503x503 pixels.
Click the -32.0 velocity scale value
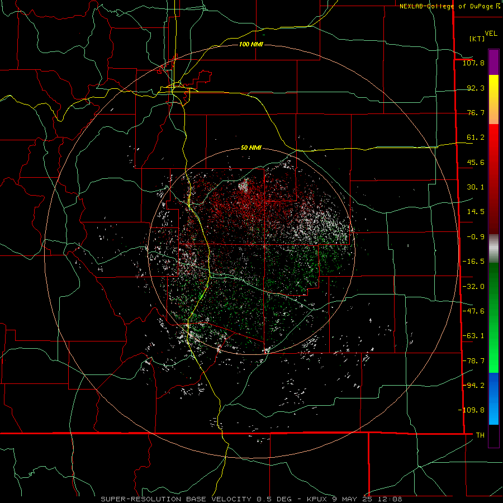tap(473, 287)
